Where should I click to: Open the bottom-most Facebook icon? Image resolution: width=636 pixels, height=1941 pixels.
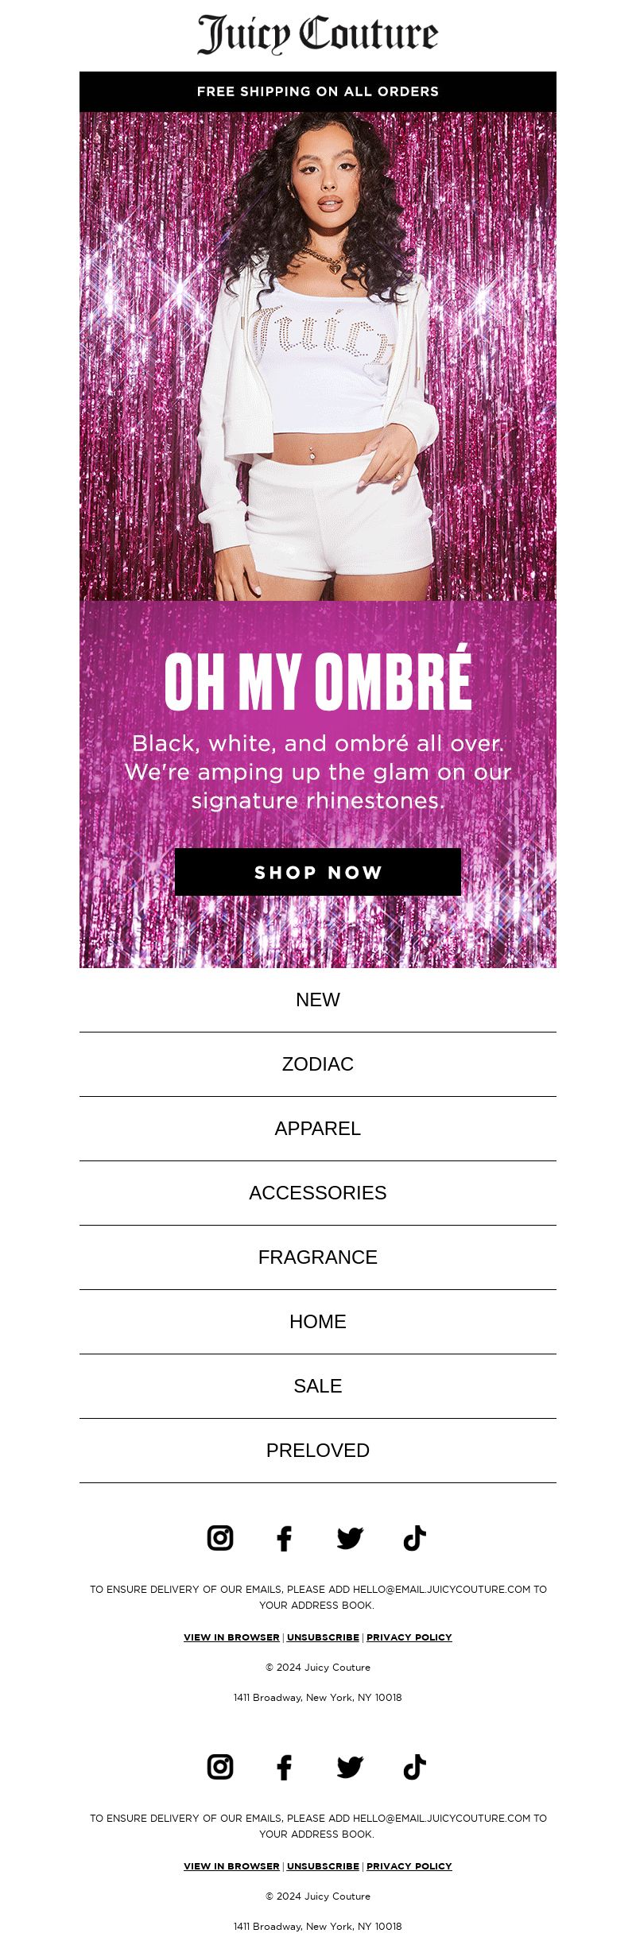[x=284, y=1768]
